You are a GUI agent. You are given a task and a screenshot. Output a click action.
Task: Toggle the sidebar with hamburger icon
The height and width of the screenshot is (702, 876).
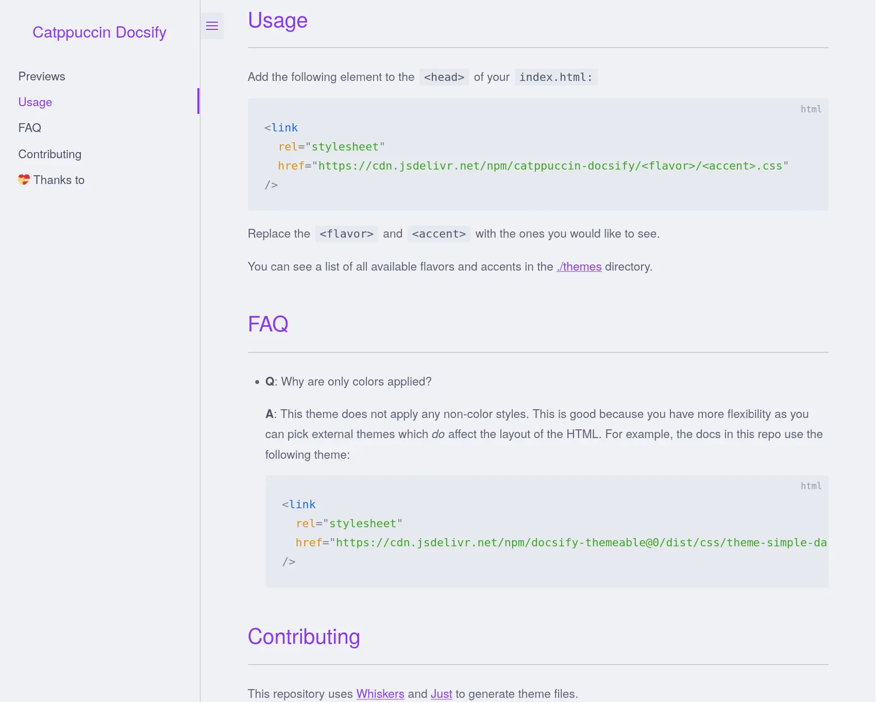212,26
